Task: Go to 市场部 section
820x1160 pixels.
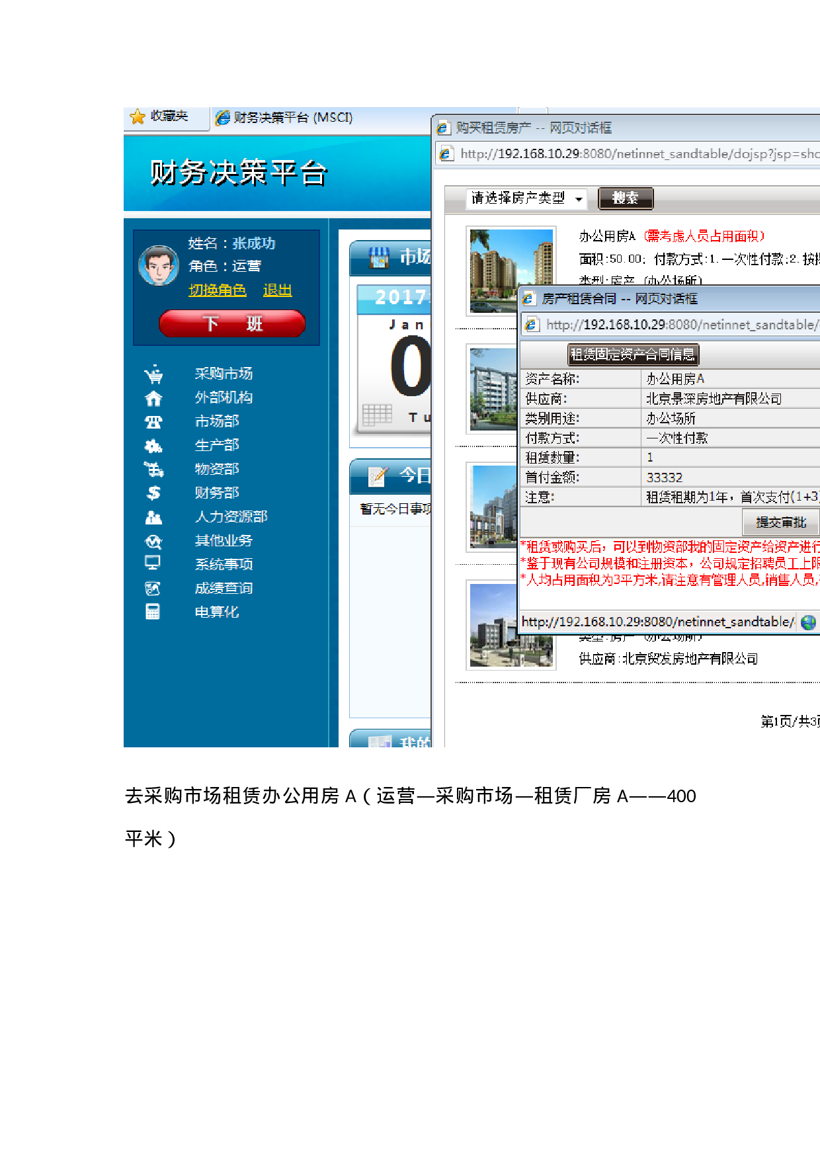Action: [217, 421]
